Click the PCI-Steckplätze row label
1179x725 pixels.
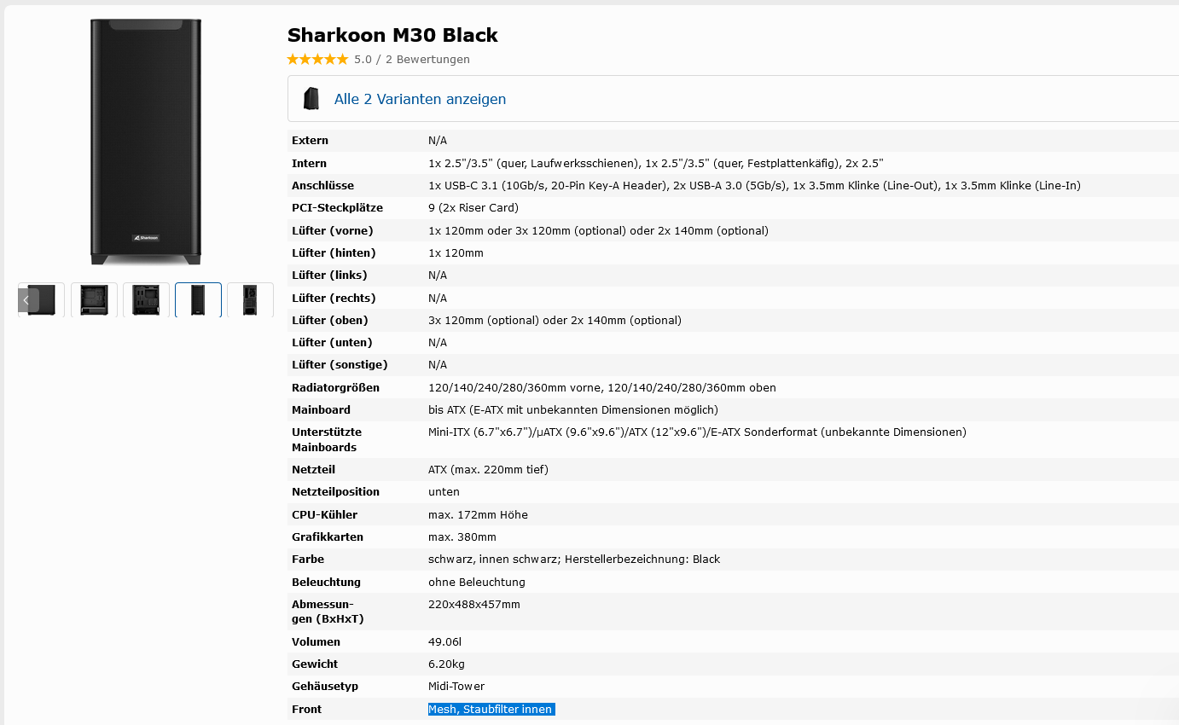(337, 208)
